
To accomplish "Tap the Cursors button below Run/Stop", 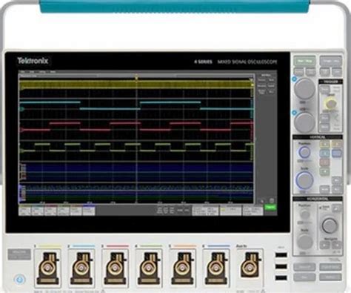I will [299, 72].
